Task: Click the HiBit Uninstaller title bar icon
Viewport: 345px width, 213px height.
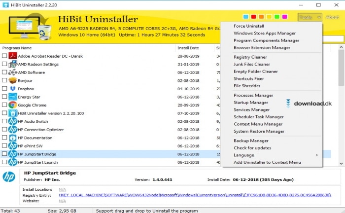Action: coord(5,5)
